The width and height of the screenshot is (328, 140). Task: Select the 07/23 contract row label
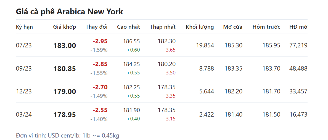[x=24, y=45]
